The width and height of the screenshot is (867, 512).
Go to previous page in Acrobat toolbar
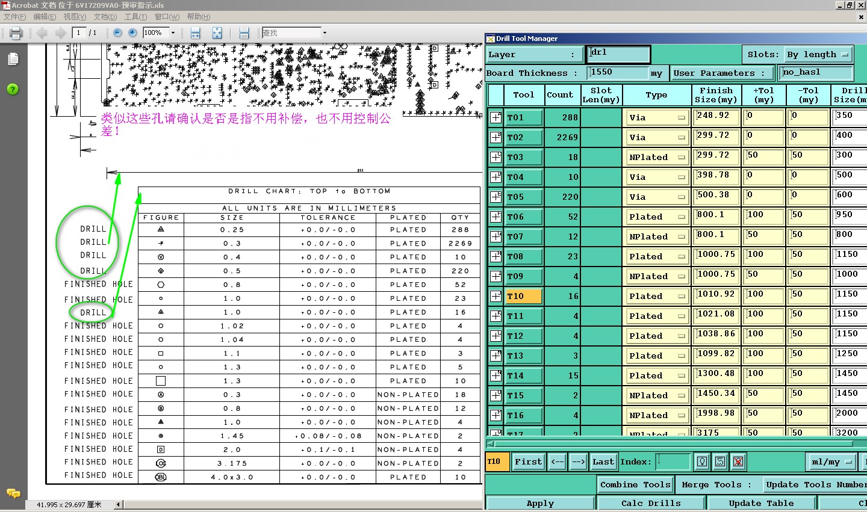(42, 33)
